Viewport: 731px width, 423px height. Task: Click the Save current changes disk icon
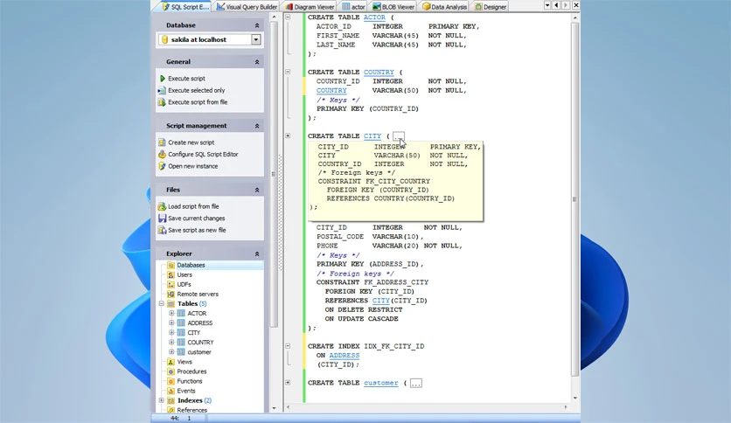pyautogui.click(x=162, y=218)
